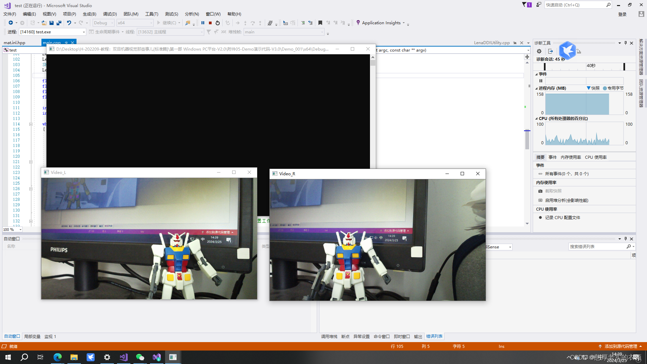The height and width of the screenshot is (364, 647).
Task: Click the Restart debugging icon
Action: [218, 23]
